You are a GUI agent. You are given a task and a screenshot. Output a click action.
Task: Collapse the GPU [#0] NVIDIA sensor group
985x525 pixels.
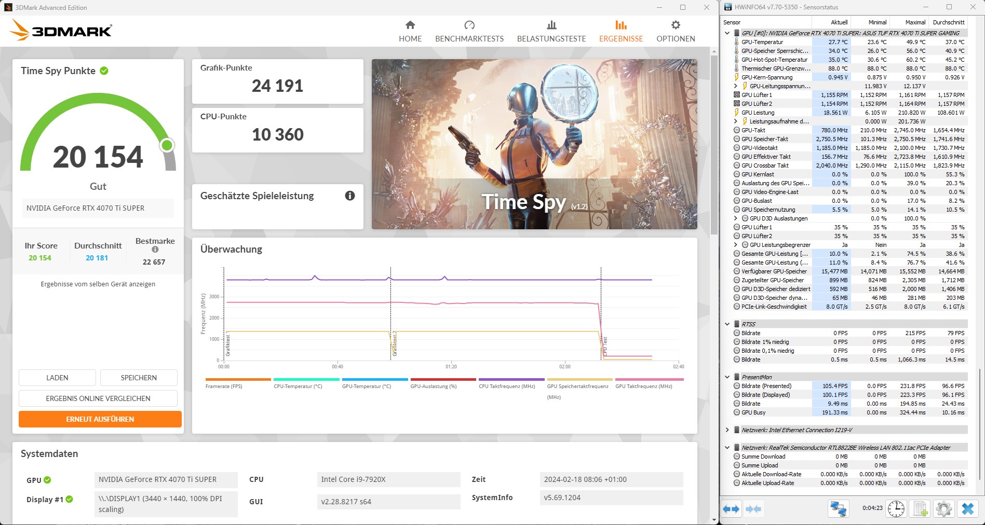click(x=727, y=33)
